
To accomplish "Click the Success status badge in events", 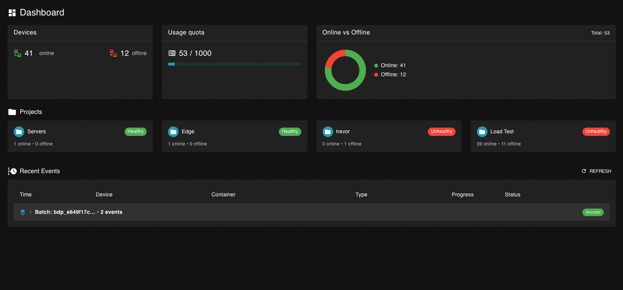I will coord(593,212).
